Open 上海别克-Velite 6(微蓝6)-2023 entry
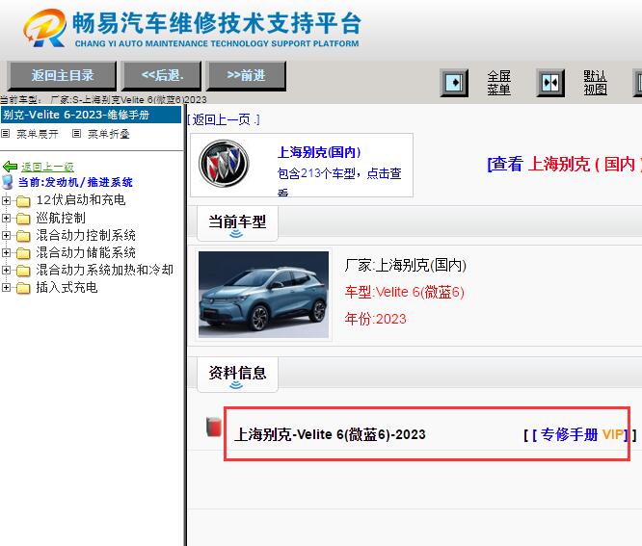Viewport: 642px width, 546px height. point(330,434)
